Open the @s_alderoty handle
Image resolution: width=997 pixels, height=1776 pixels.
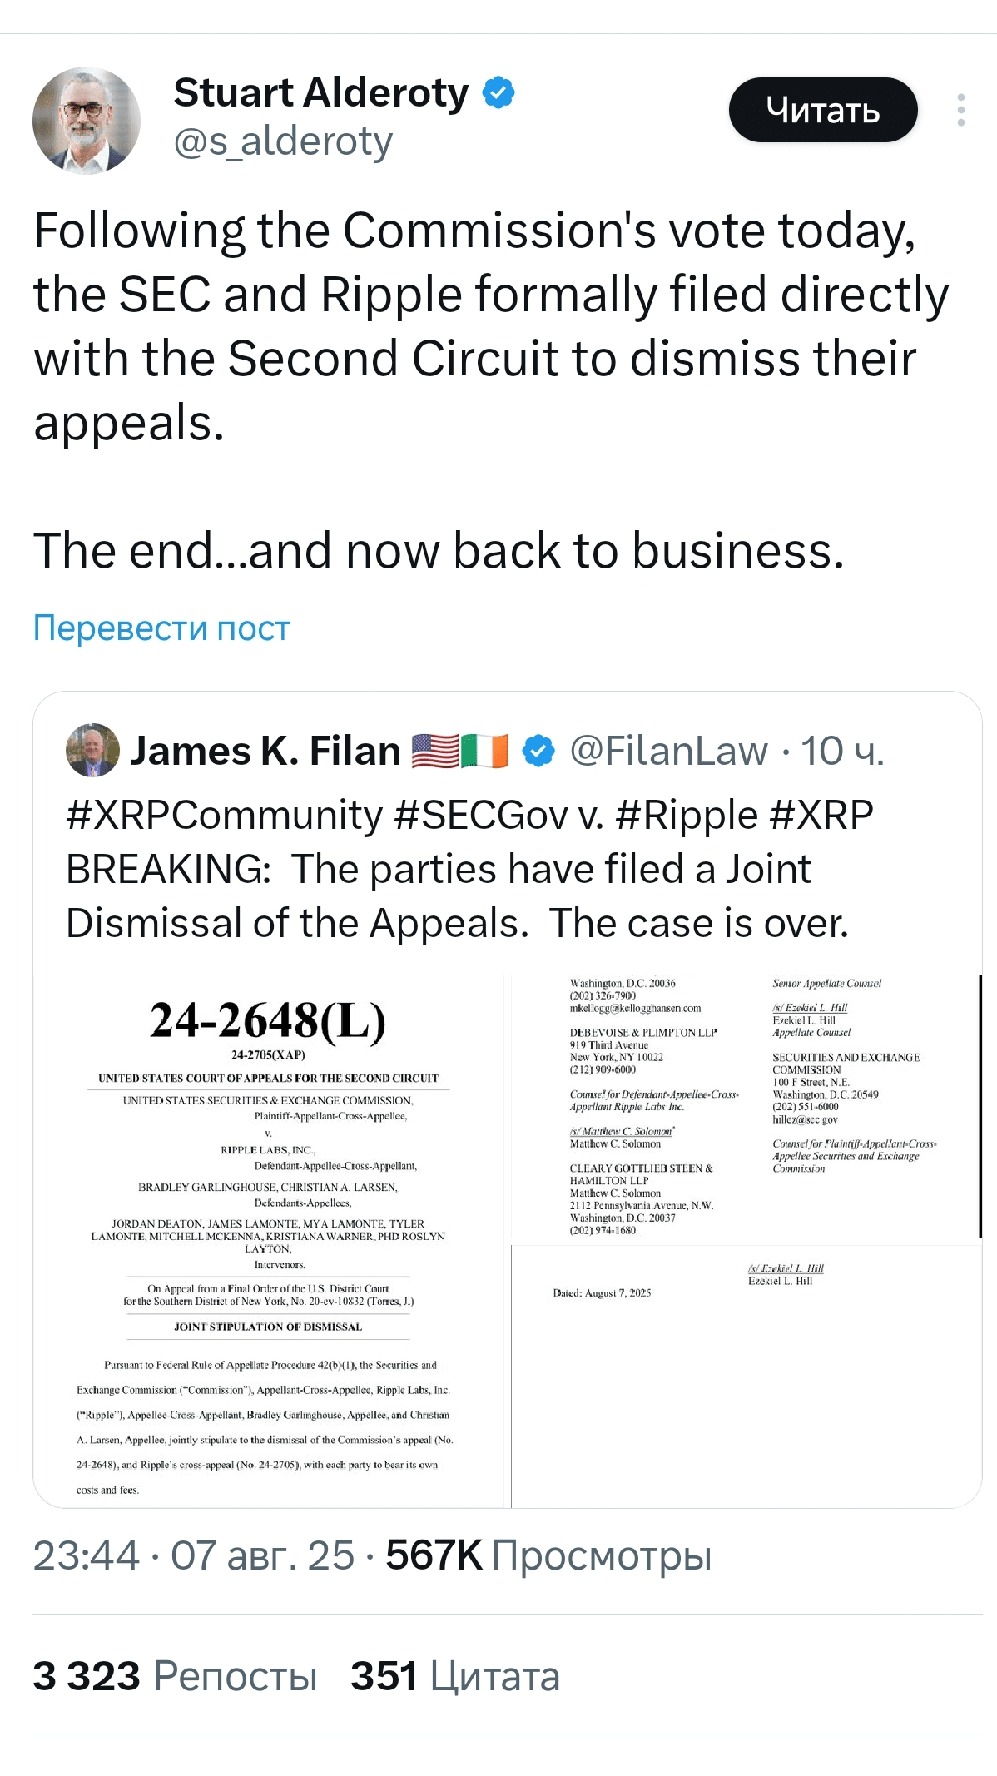pyautogui.click(x=283, y=141)
